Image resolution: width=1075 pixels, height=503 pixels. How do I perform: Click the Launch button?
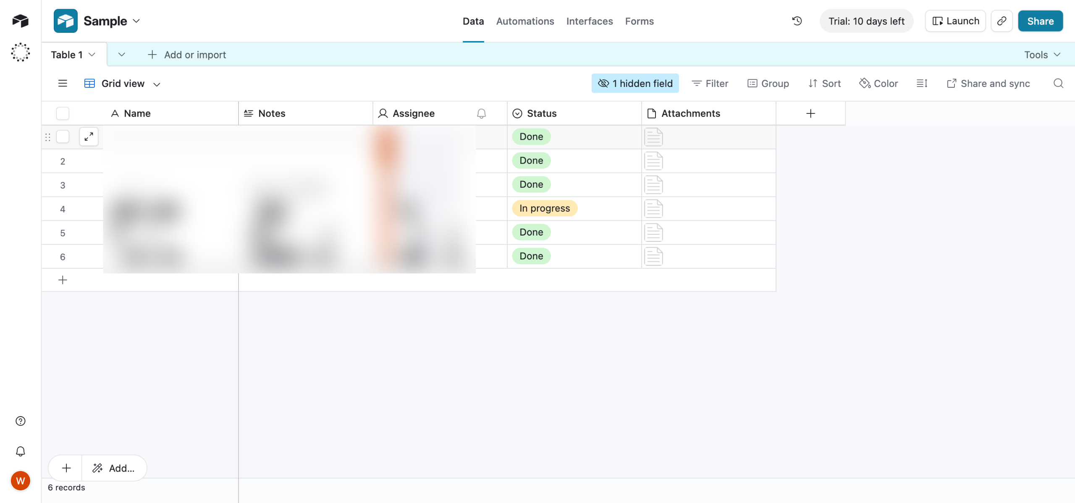[955, 21]
